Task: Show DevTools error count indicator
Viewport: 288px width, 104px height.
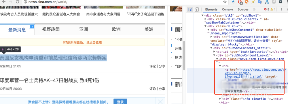Action: [266, 9]
